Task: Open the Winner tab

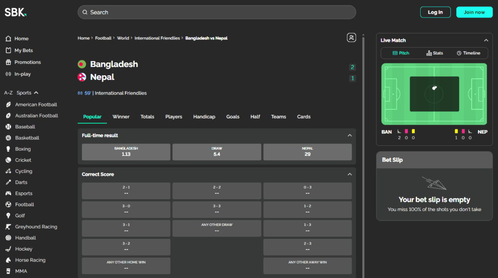Action: click(121, 117)
